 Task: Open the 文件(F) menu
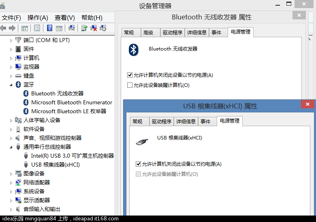point(11,18)
